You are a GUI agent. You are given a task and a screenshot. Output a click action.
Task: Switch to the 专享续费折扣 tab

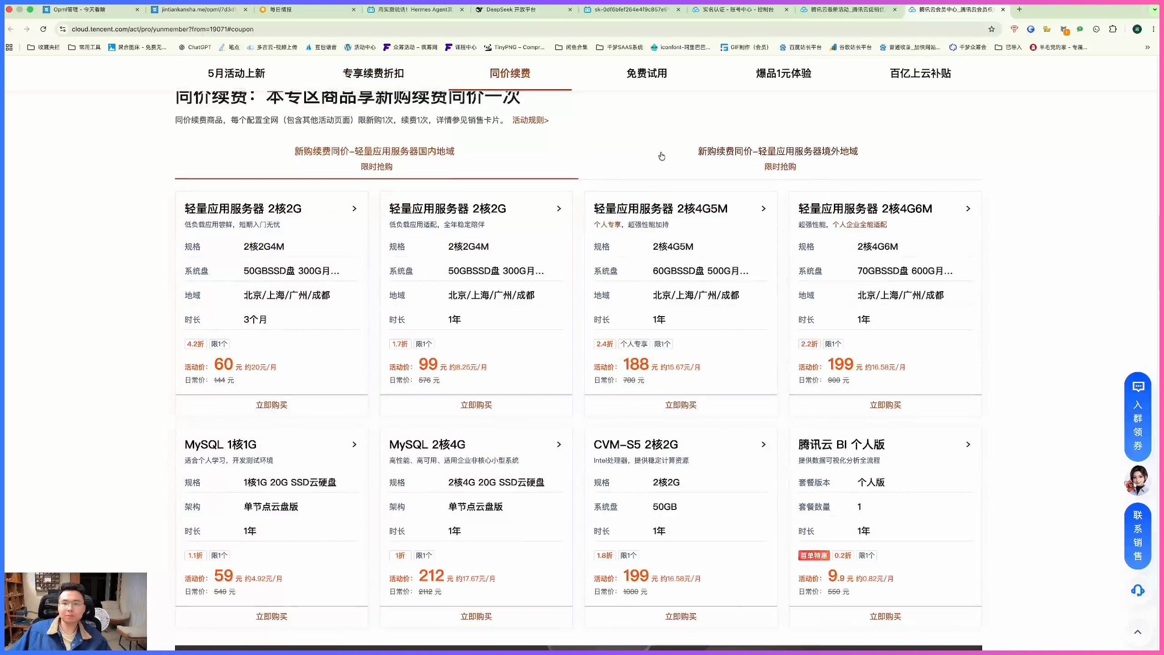373,73
